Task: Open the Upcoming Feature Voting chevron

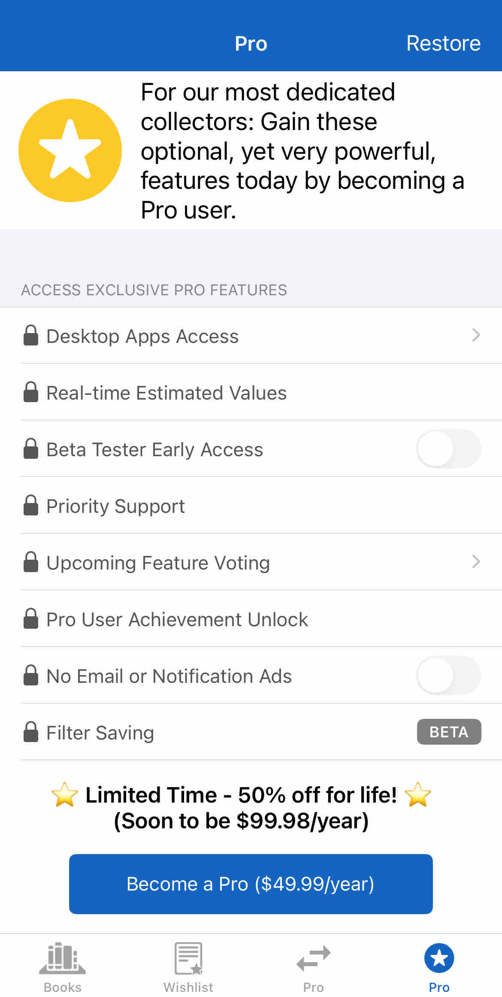Action: [x=476, y=562]
